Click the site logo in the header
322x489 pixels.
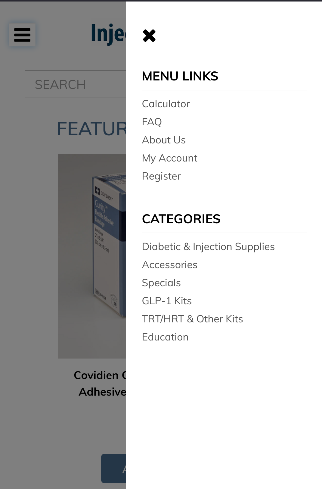[108, 34]
